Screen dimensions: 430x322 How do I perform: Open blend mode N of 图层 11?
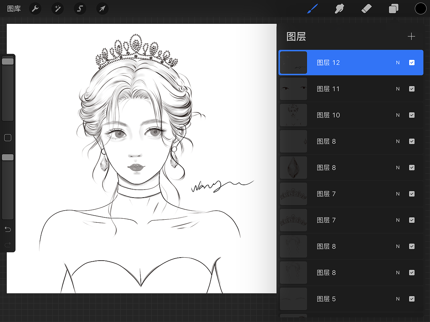coord(398,89)
